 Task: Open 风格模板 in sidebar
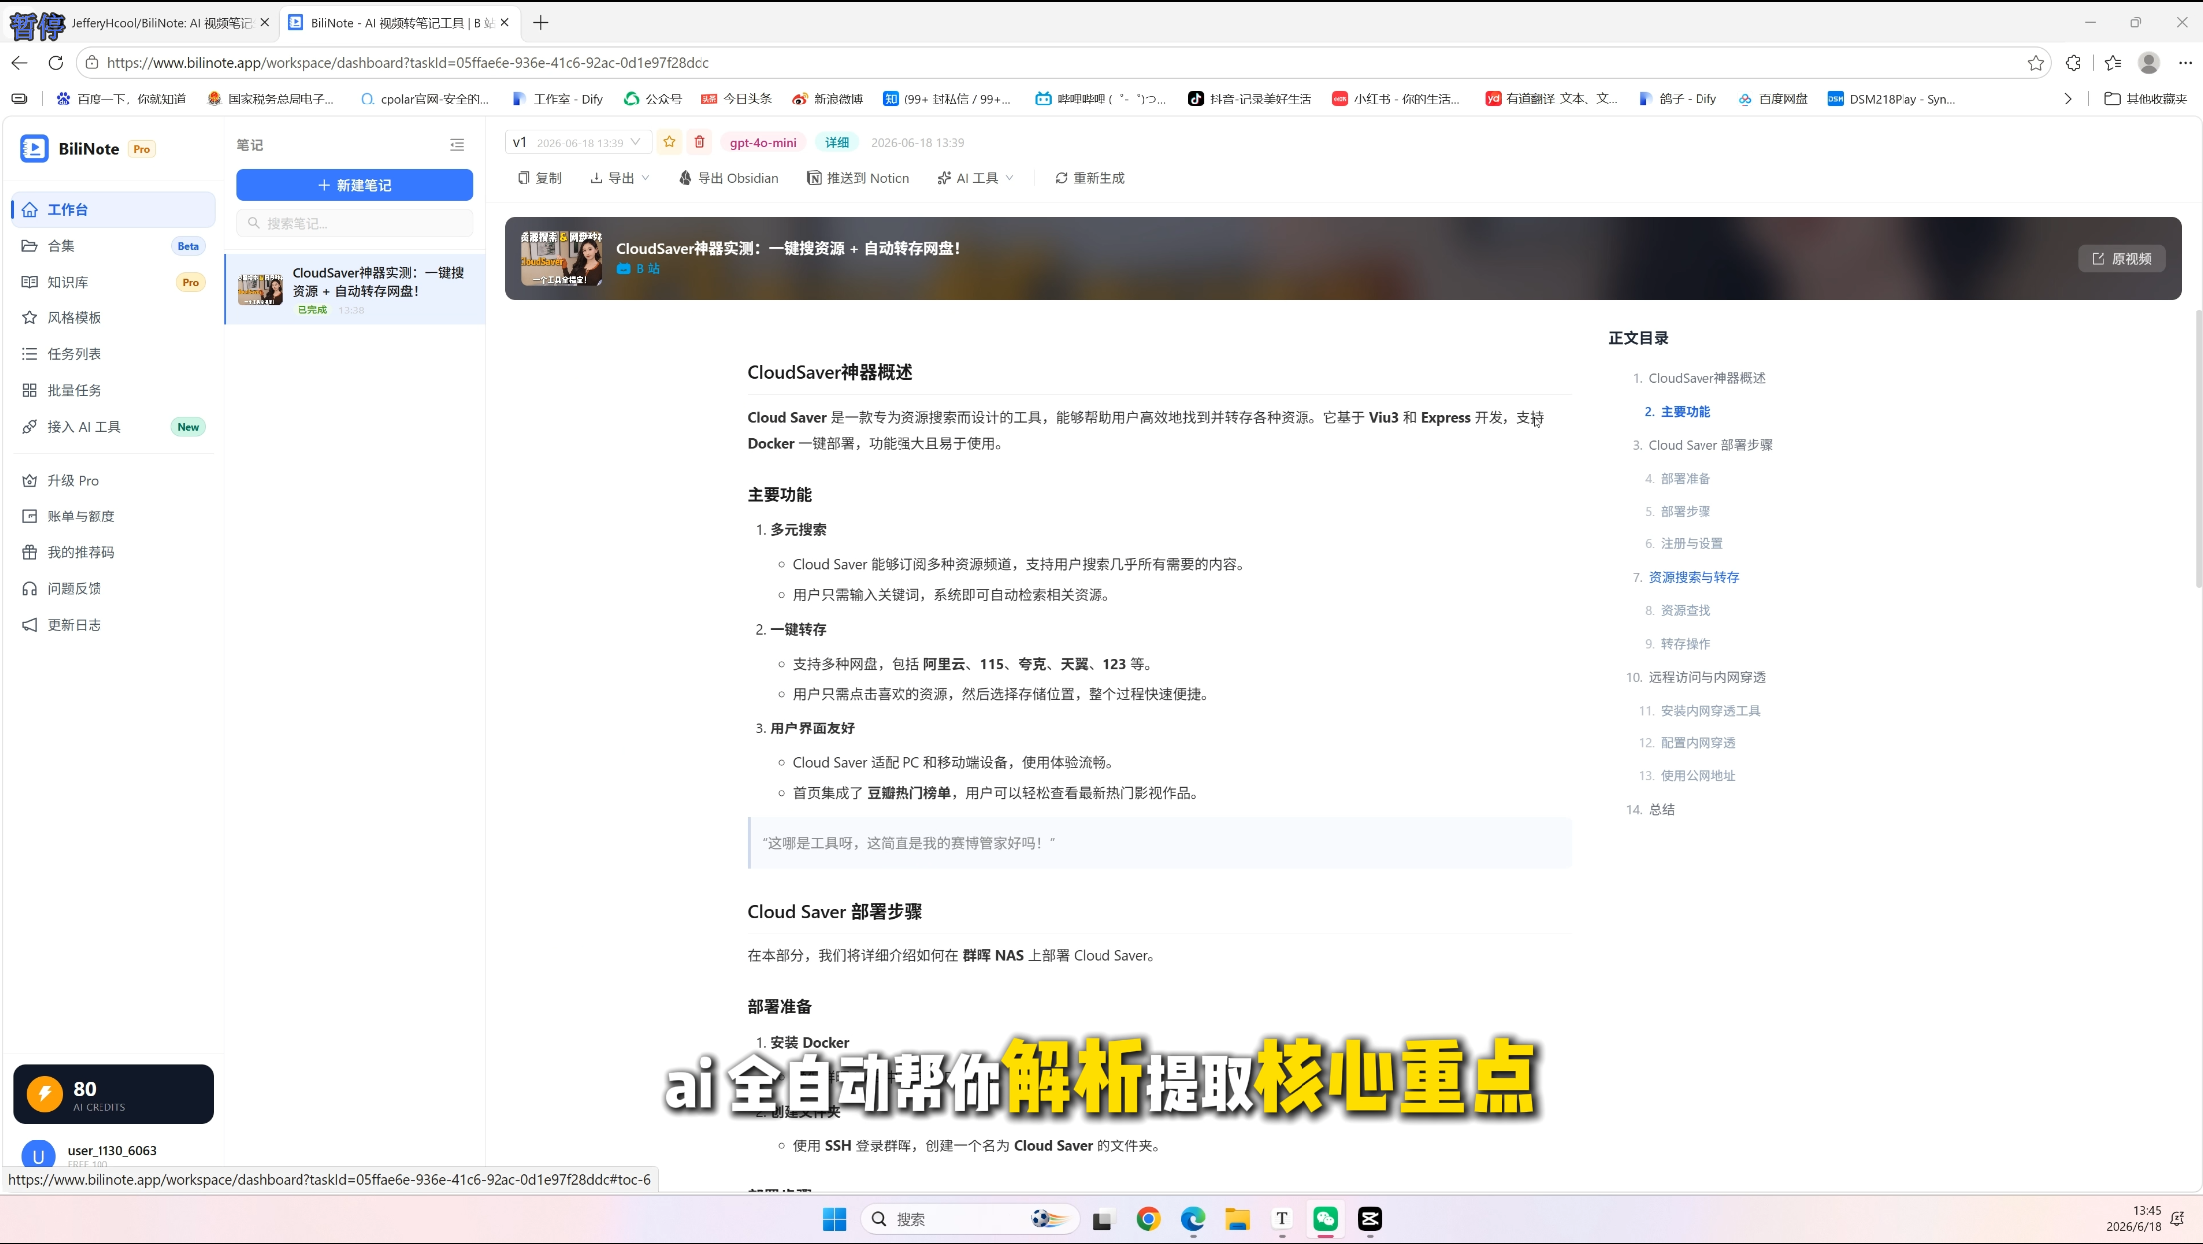click(x=113, y=317)
